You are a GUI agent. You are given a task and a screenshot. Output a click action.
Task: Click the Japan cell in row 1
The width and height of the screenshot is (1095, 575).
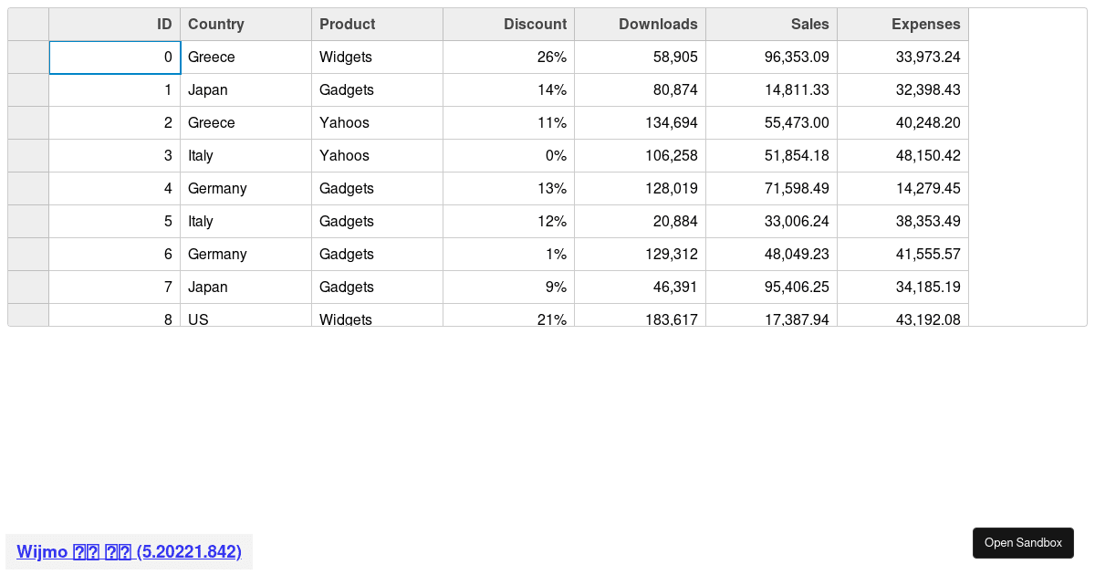246,90
